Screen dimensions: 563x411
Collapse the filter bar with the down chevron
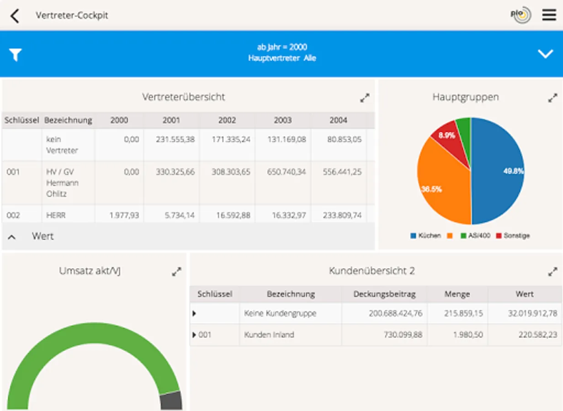tap(545, 53)
